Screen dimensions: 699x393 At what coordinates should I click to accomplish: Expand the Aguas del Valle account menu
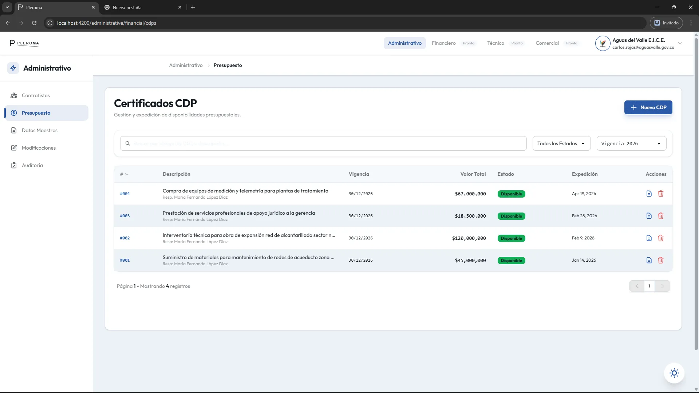680,43
